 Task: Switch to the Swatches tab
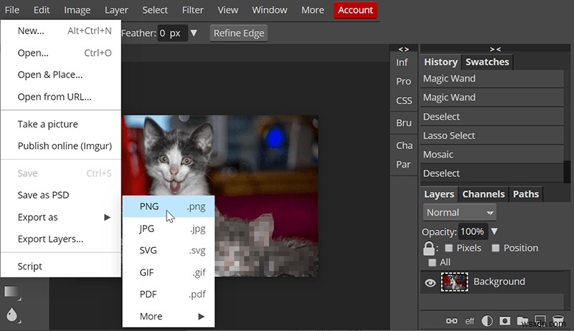(487, 62)
